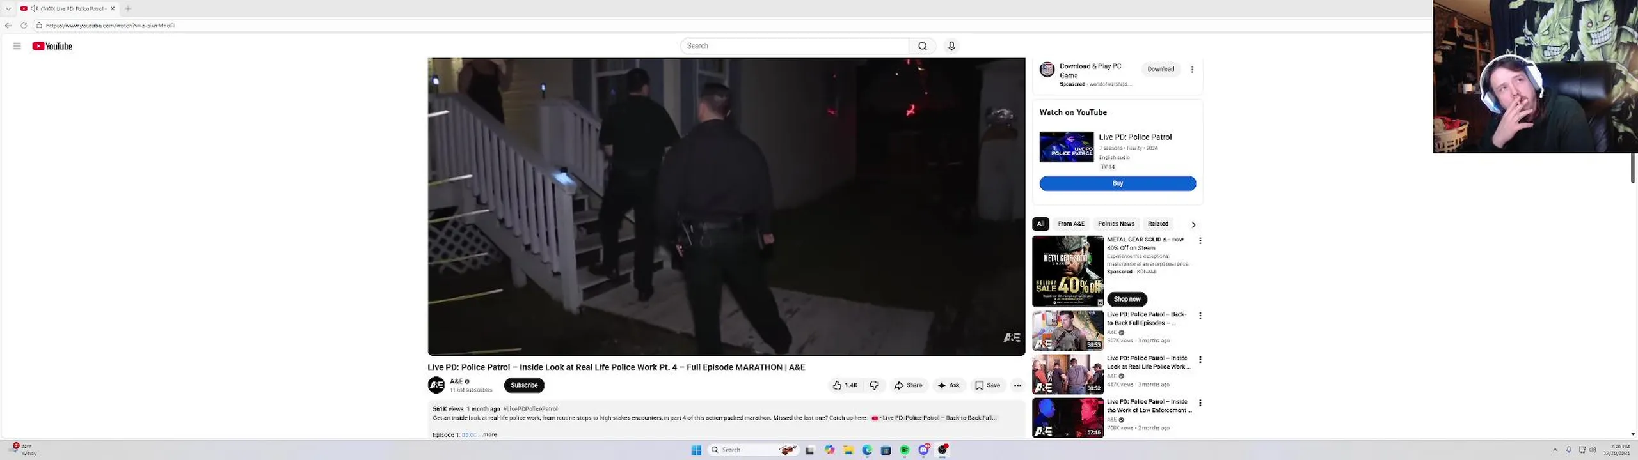Open the Ask AI button
Image resolution: width=1638 pixels, height=460 pixels.
pos(948,385)
